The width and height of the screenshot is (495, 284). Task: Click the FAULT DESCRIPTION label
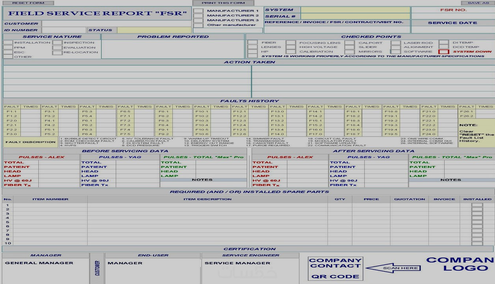[x=30, y=142]
